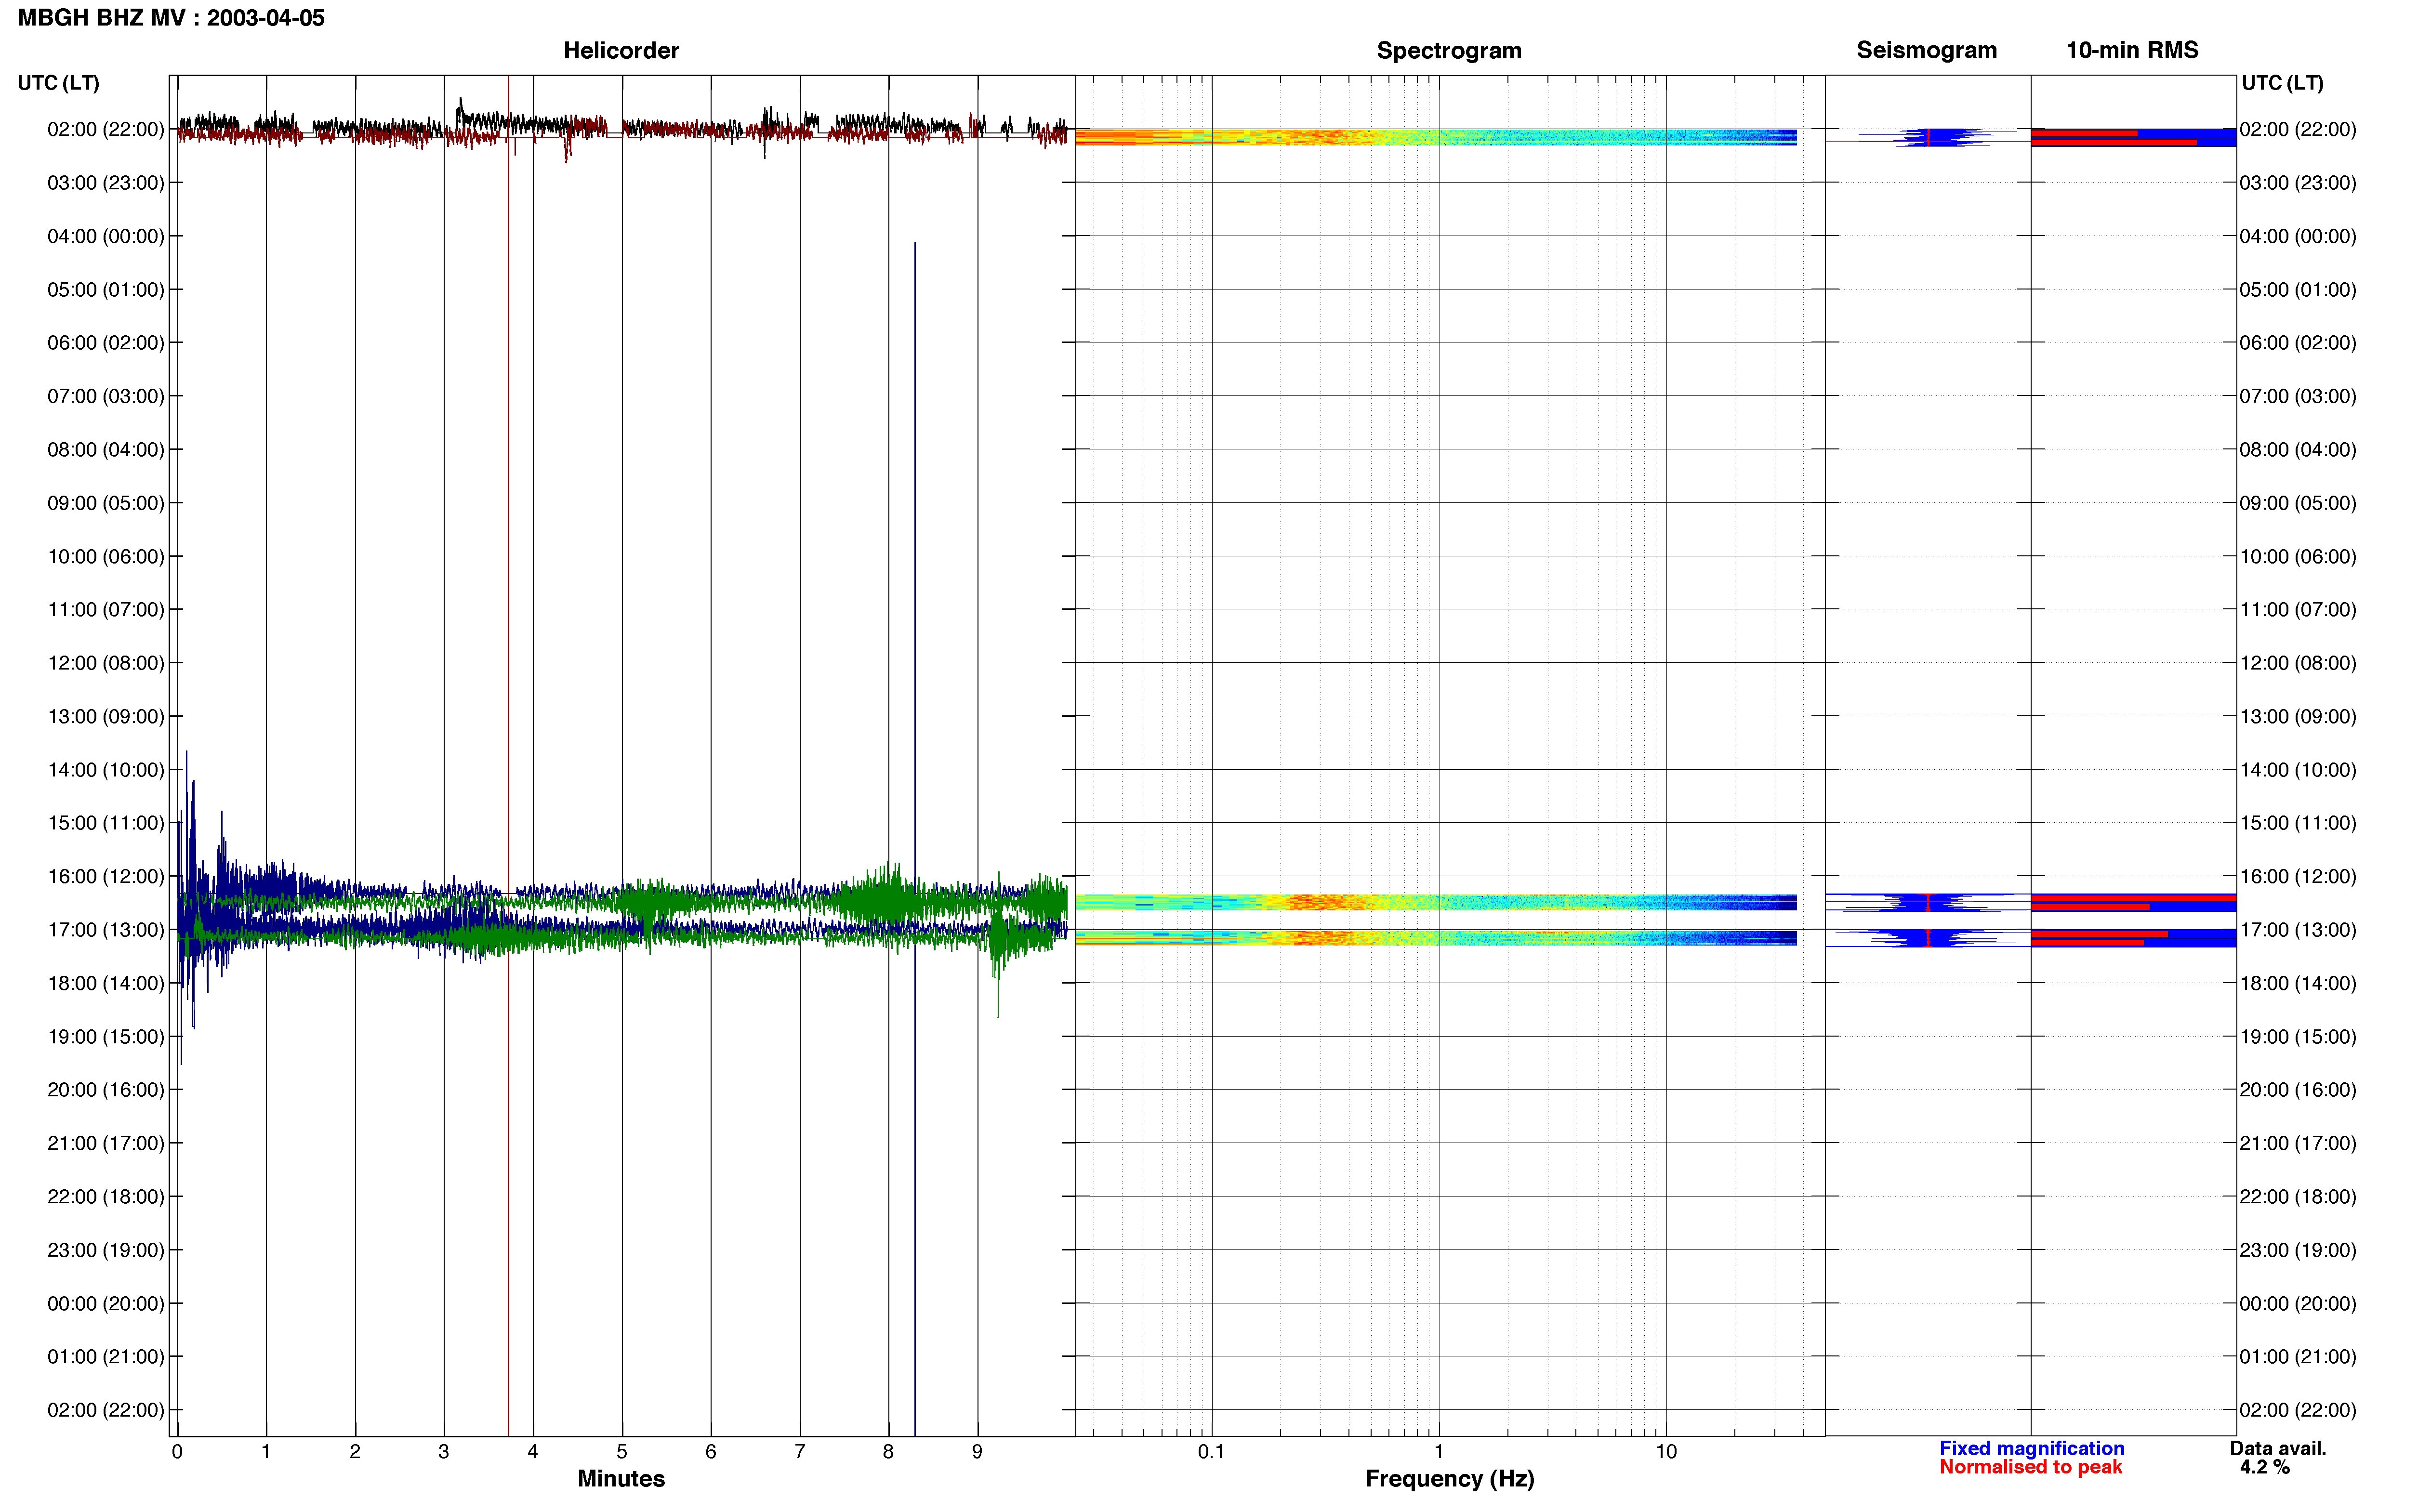Click the left "21:00 (17:00)" time label

[x=105, y=1143]
